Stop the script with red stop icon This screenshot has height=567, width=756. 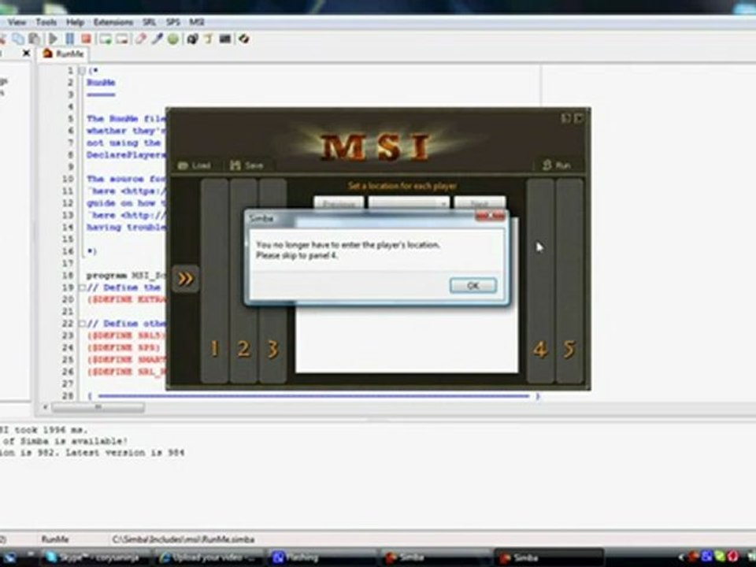(87, 39)
